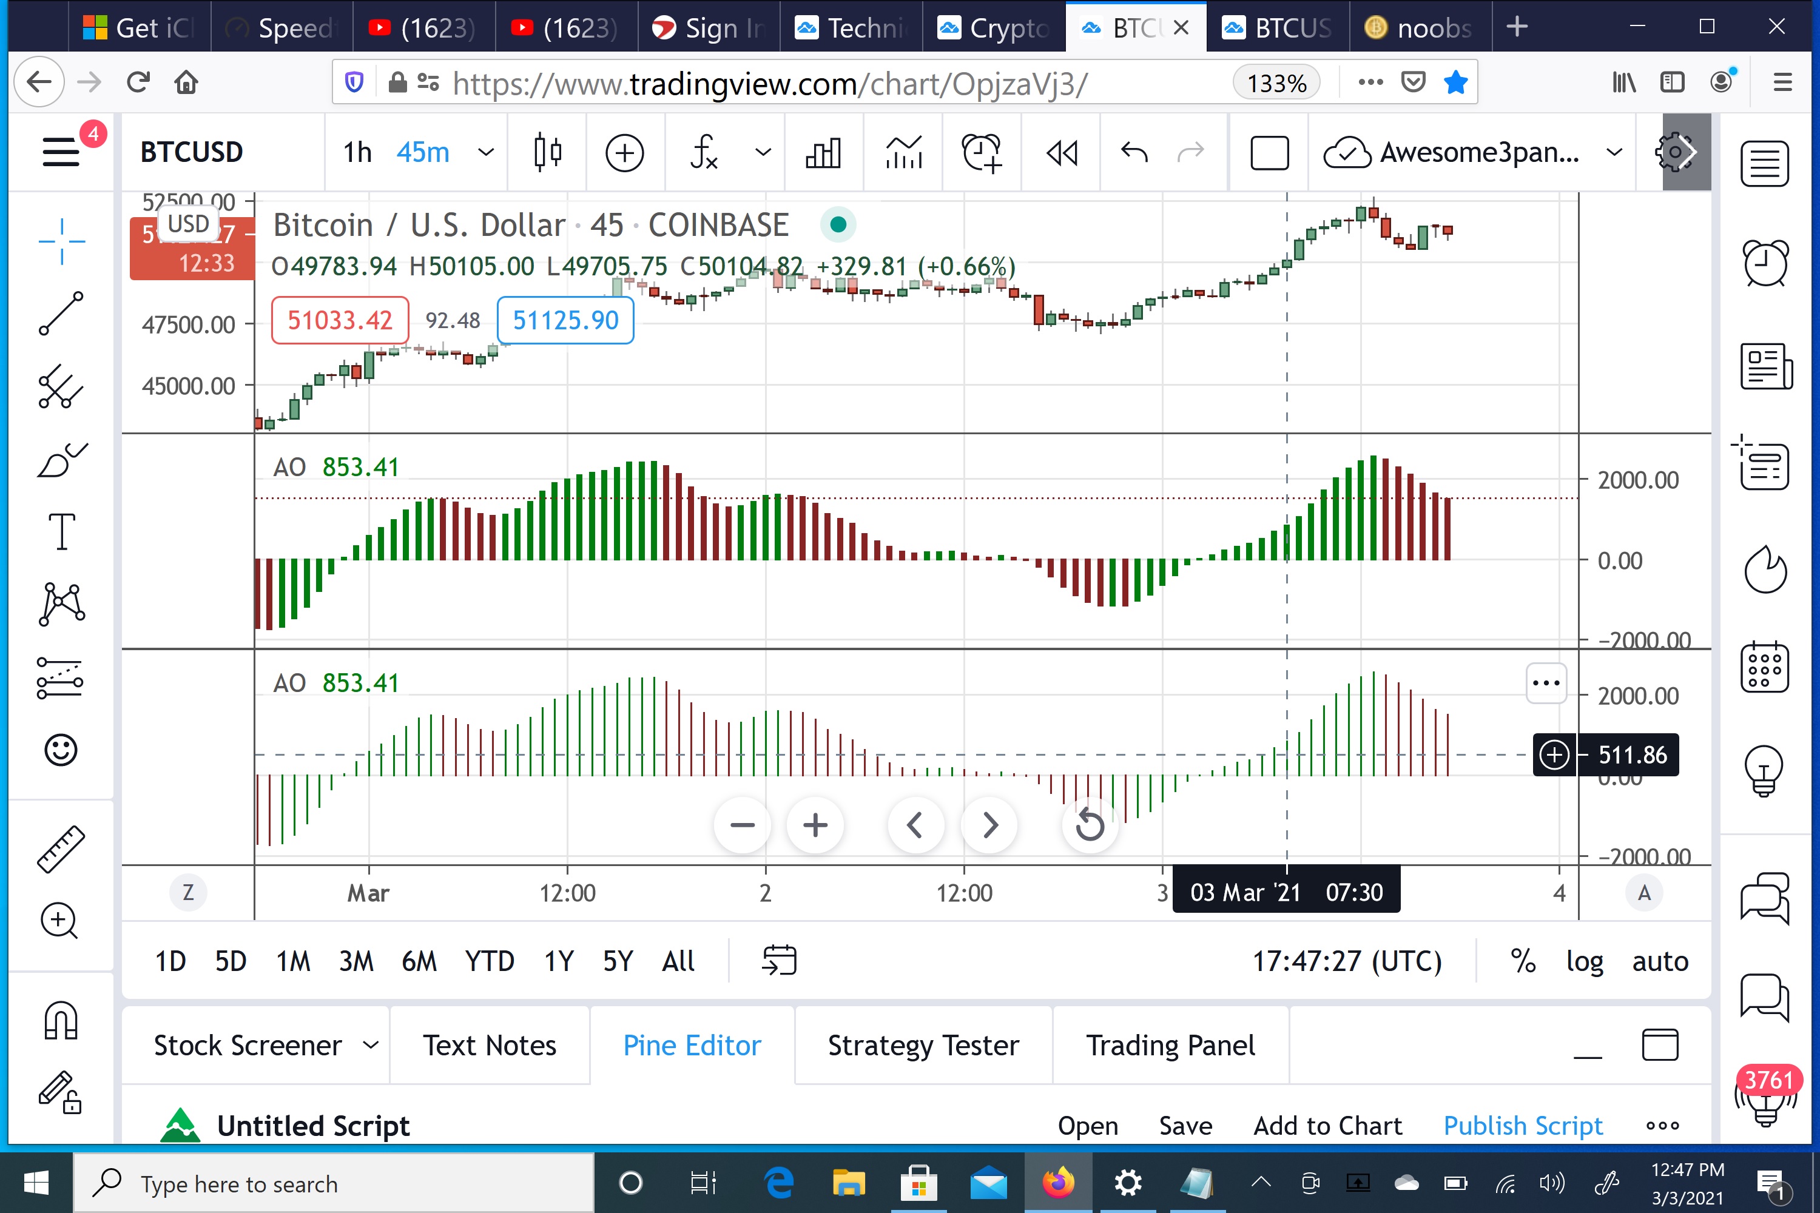The width and height of the screenshot is (1820, 1213).
Task: Open the private chats icon
Action: [1765, 998]
